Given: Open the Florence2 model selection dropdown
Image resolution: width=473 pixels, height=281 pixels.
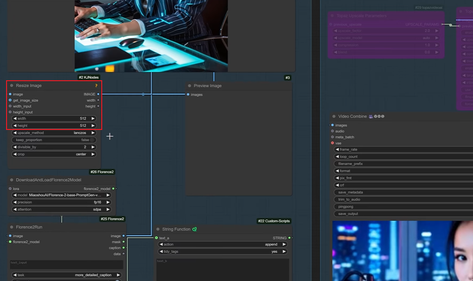Looking at the screenshot, I should coord(61,195).
